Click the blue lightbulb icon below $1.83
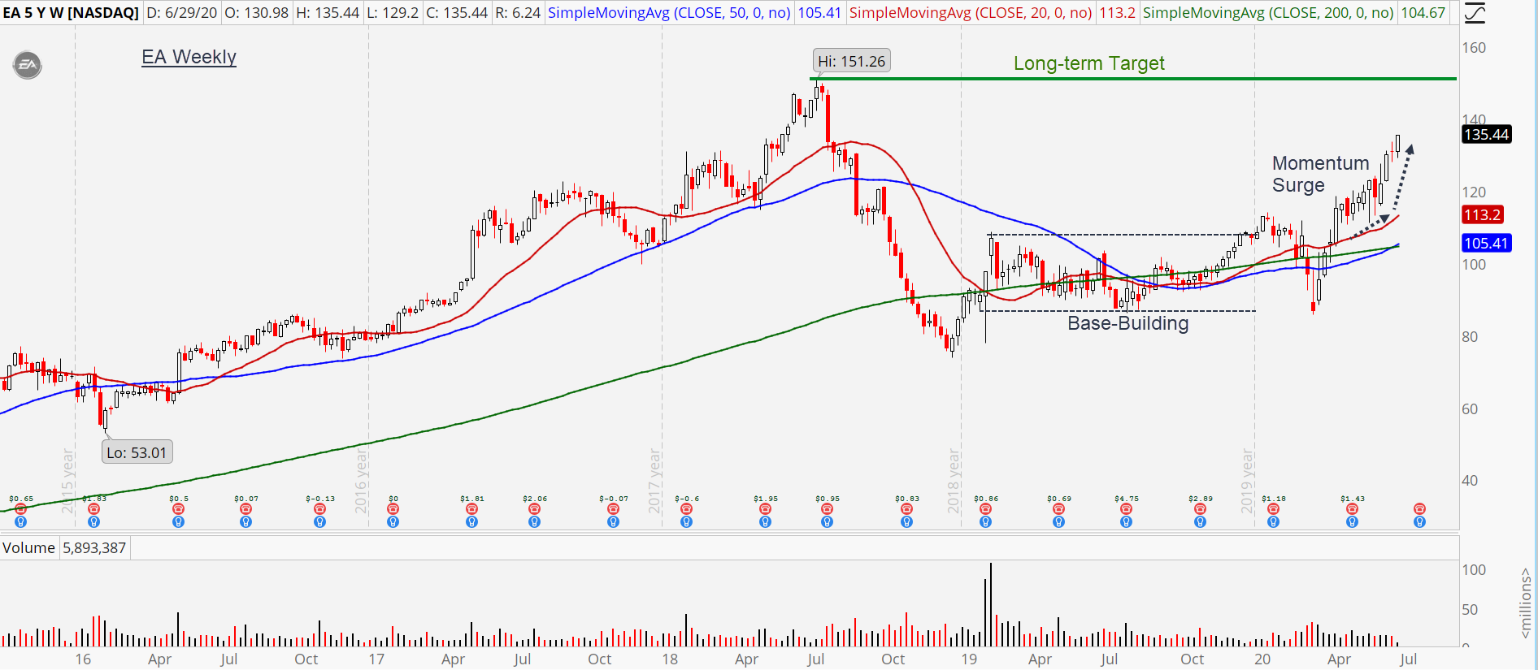This screenshot has width=1538, height=670. pyautogui.click(x=93, y=522)
